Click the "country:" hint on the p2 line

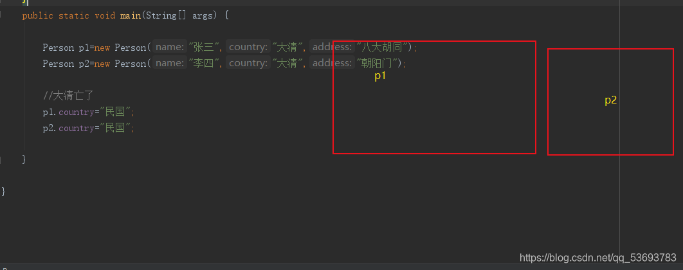click(x=248, y=63)
